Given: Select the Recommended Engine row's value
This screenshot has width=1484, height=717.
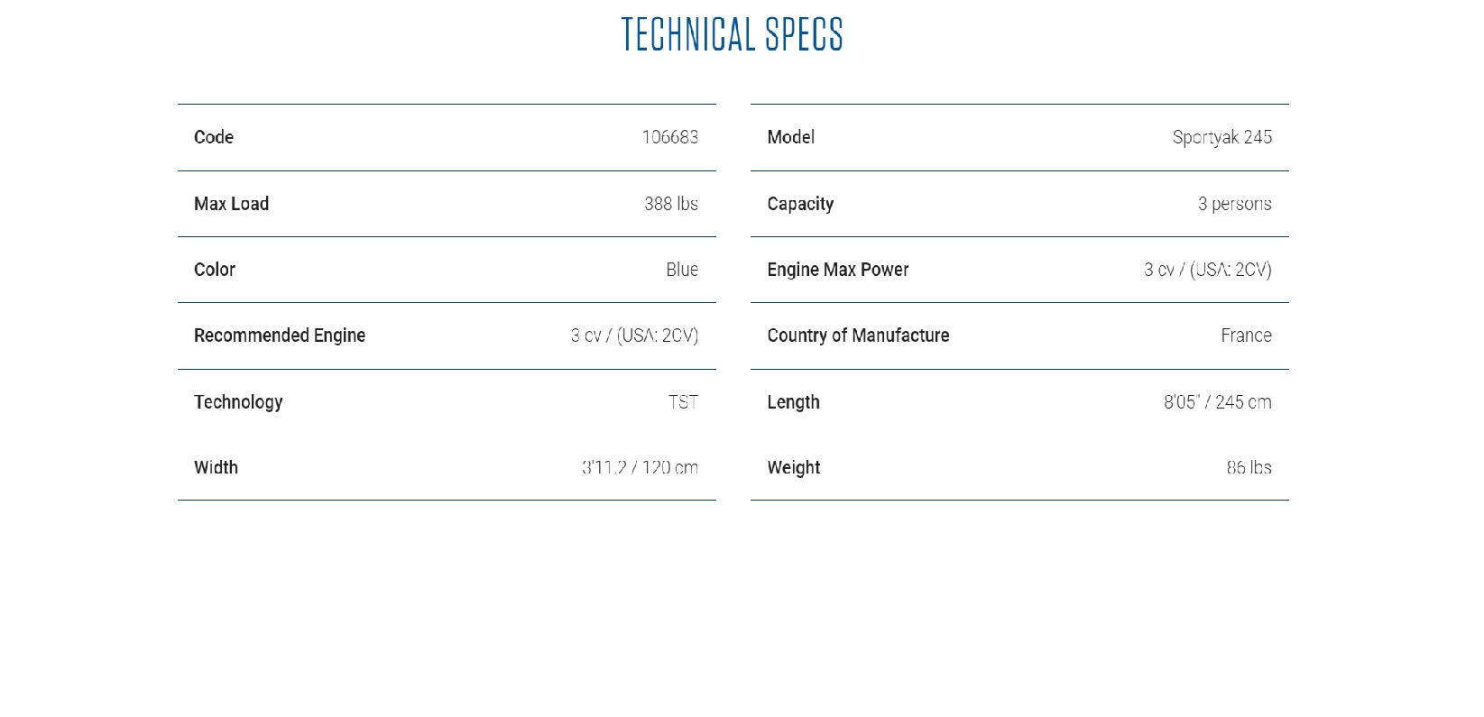Looking at the screenshot, I should (634, 336).
